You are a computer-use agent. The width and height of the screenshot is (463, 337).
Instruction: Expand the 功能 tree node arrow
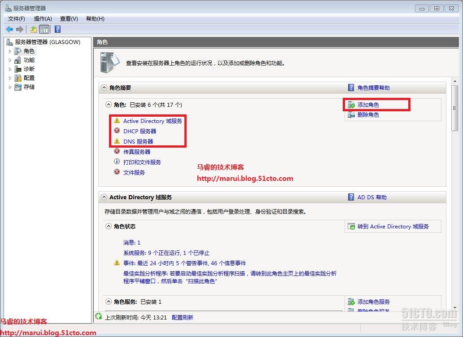pyautogui.click(x=10, y=60)
